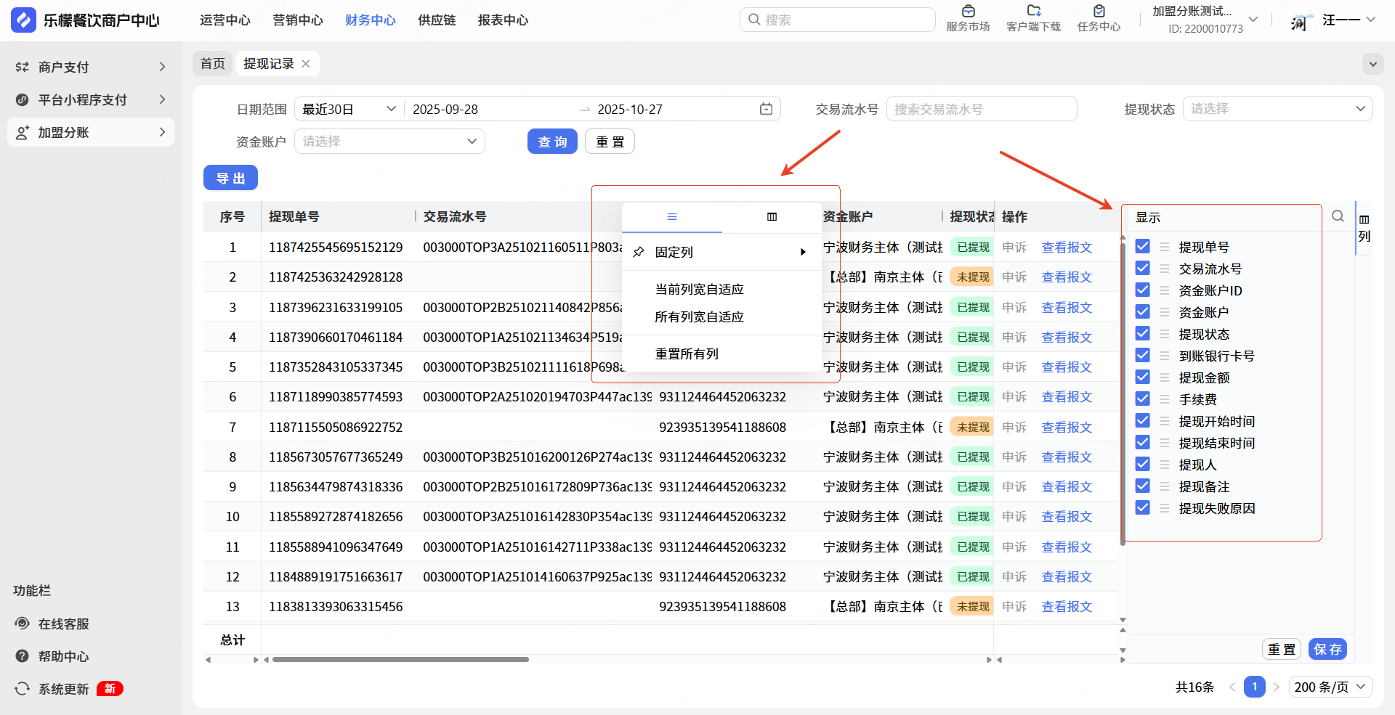
Task: Open the 提现状态 dropdown
Action: (x=1277, y=109)
